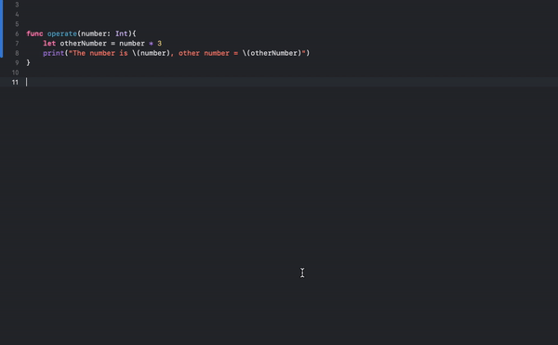Click the func keyword on line 6
The image size is (558, 345).
pyautogui.click(x=34, y=33)
